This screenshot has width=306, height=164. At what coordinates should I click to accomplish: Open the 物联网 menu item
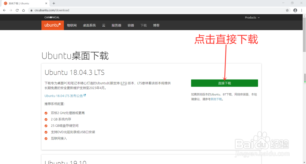[72, 25]
